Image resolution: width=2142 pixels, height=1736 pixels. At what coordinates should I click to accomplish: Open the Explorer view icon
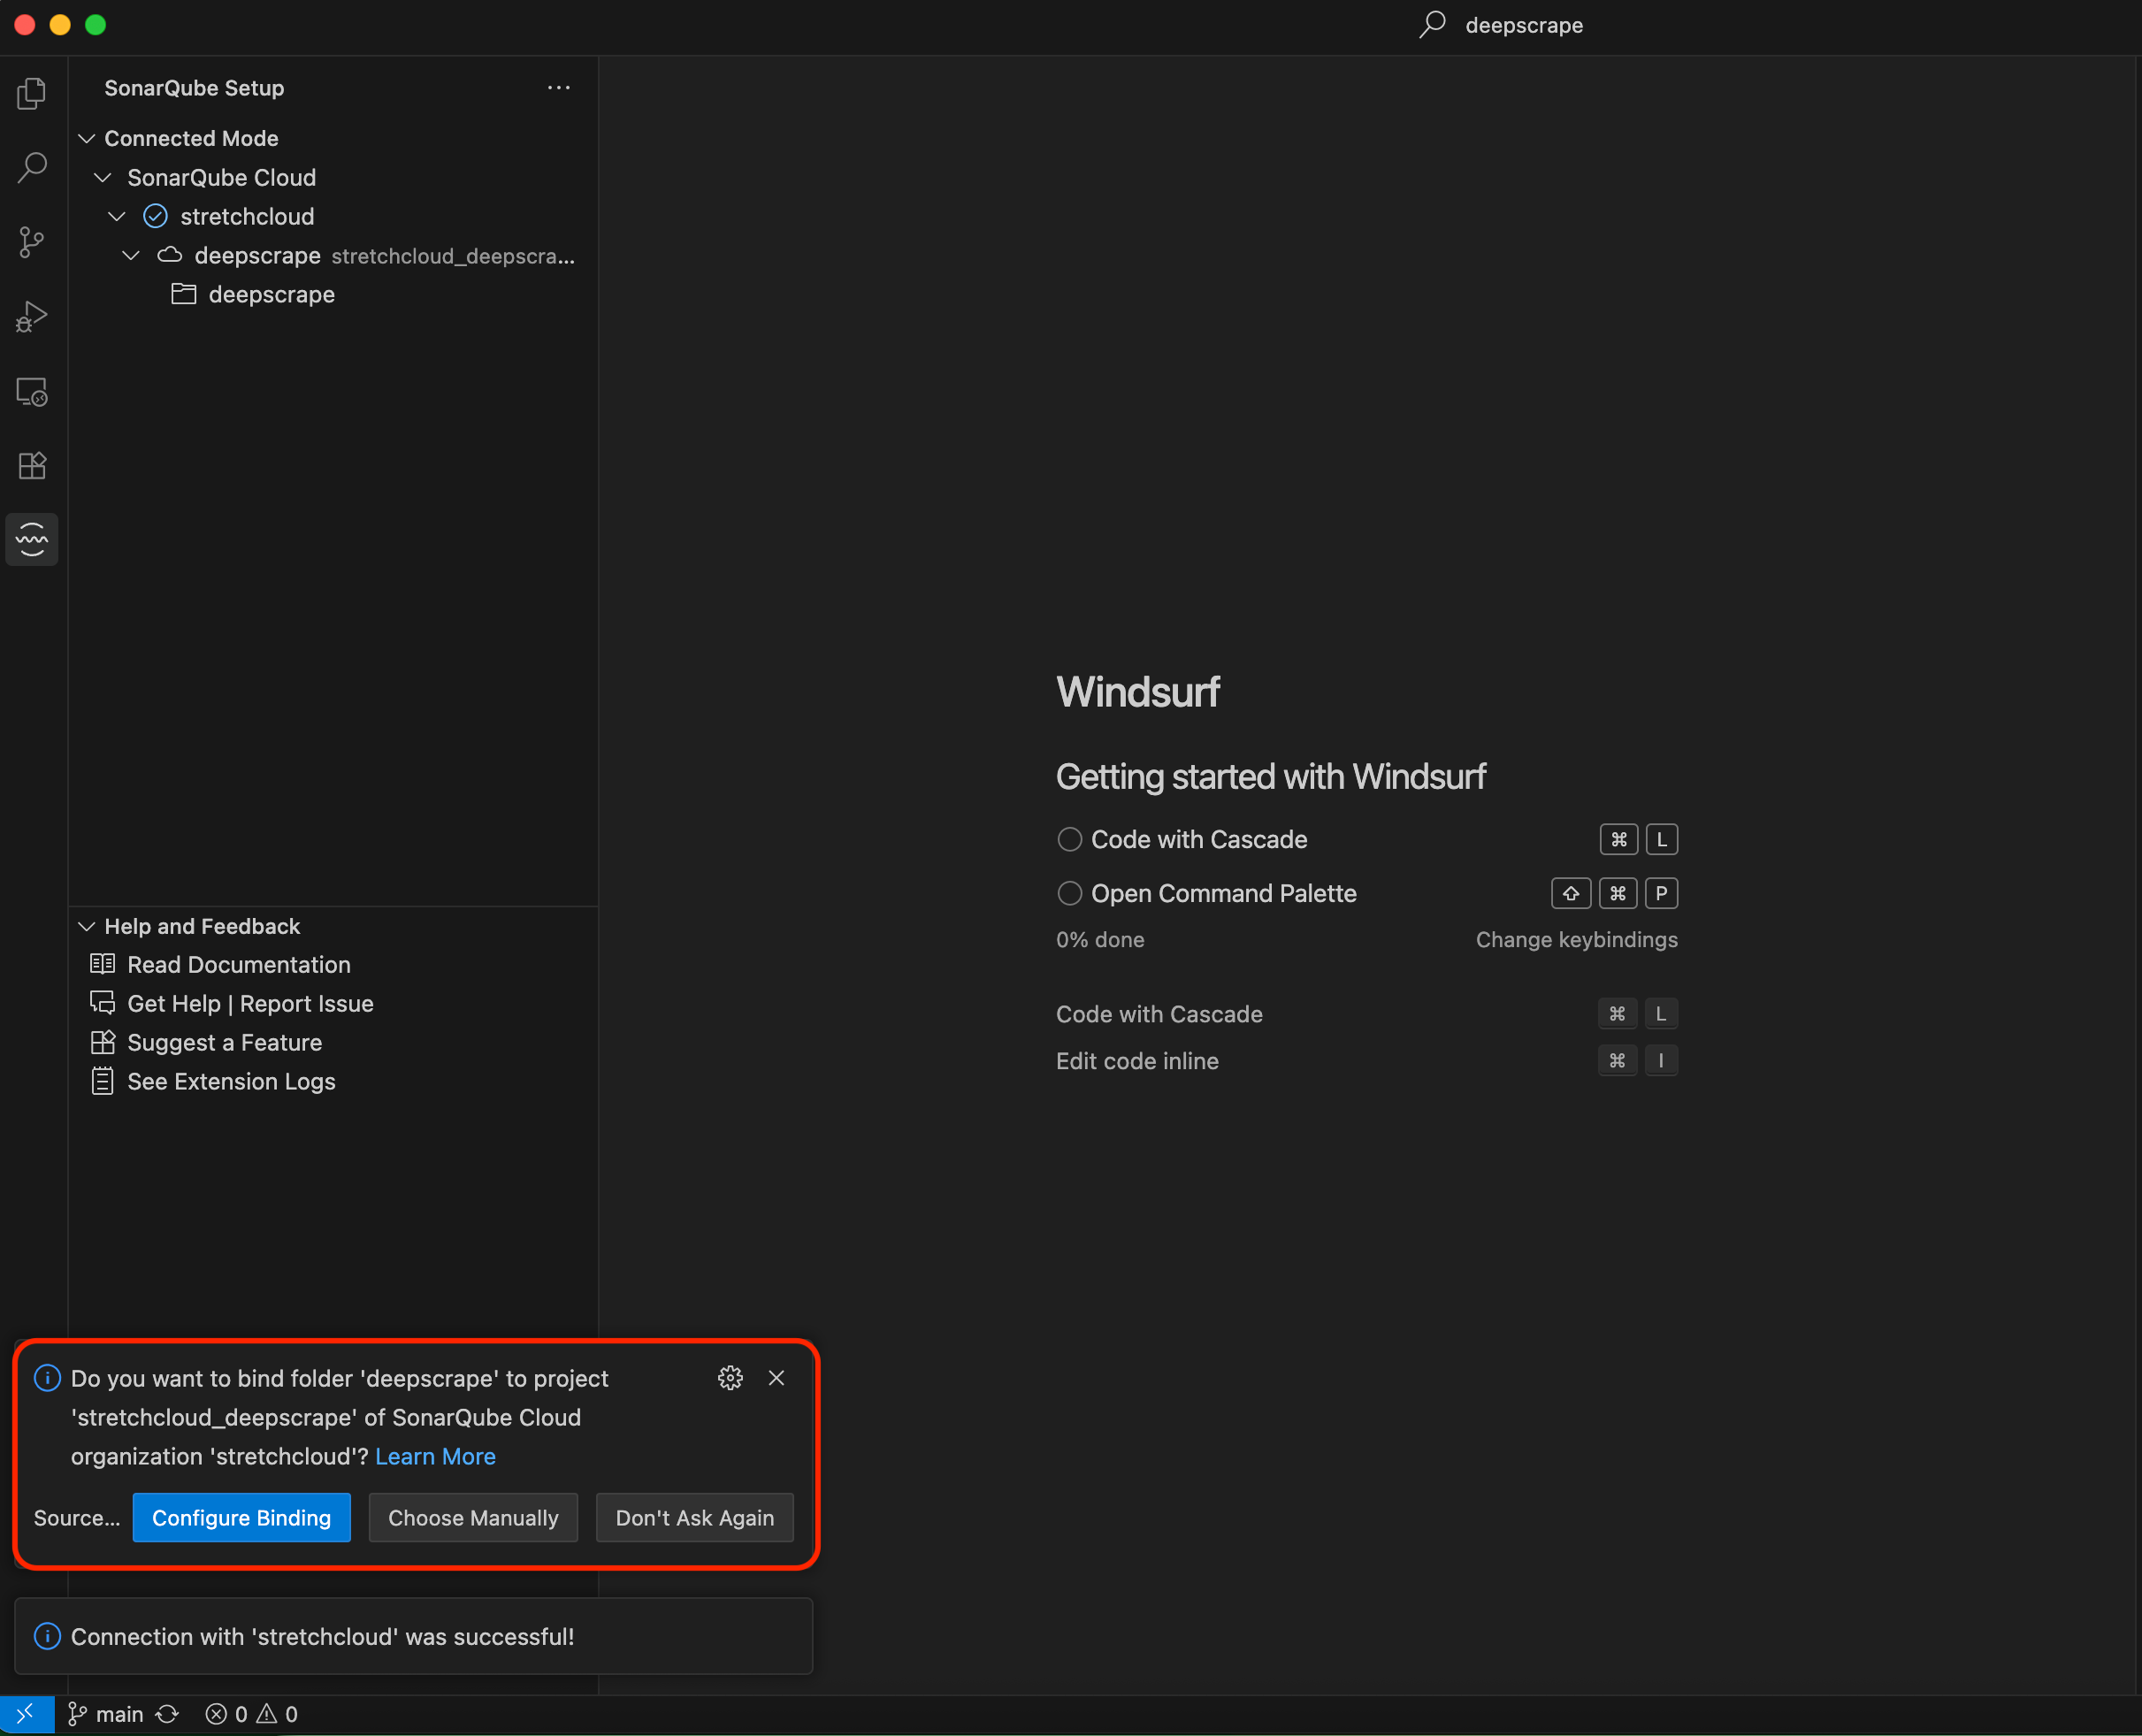point(32,94)
